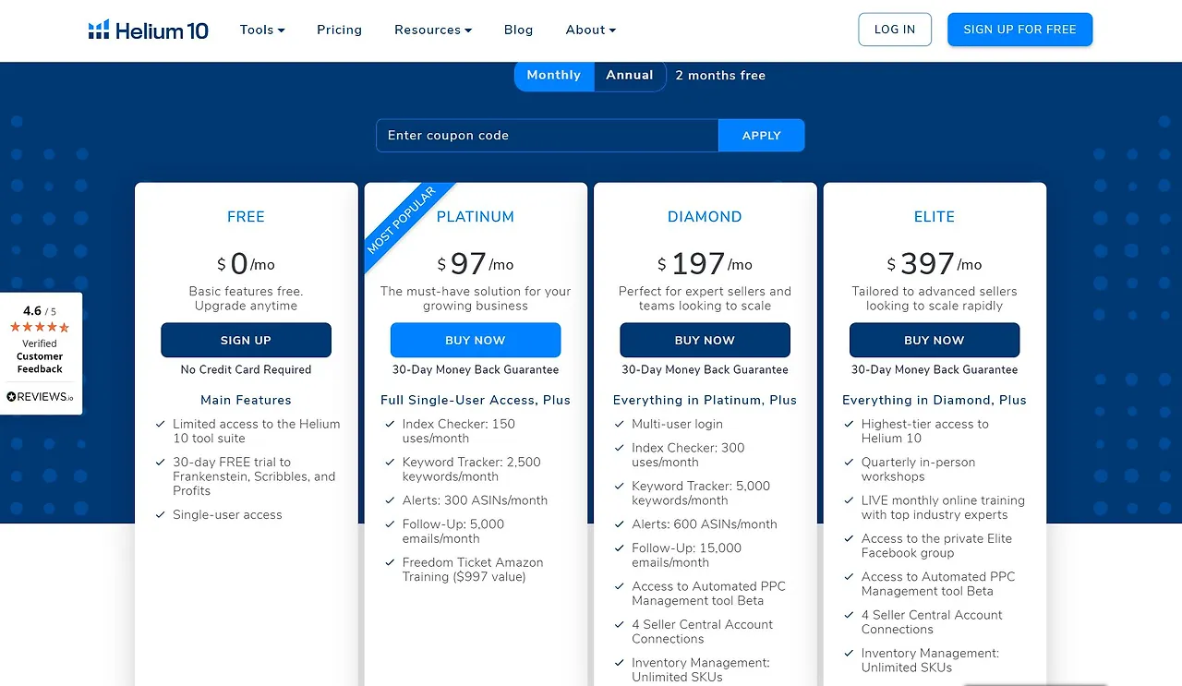Viewport: 1182px width, 686px height.
Task: Click 'Index Checker: 300 uses/month' feature
Action: point(688,455)
